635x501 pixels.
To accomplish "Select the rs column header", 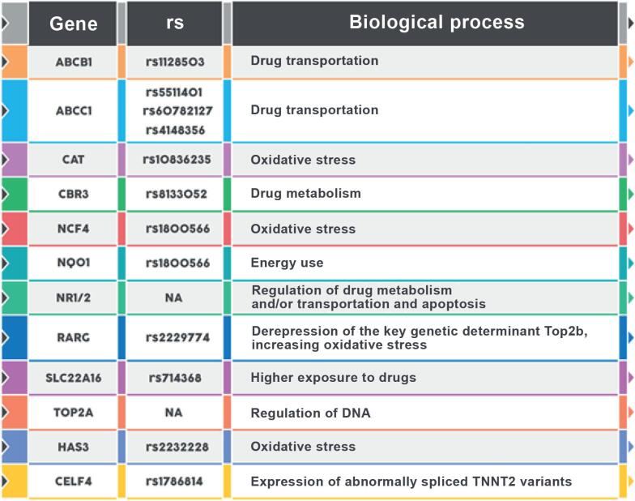I will coord(175,24).
